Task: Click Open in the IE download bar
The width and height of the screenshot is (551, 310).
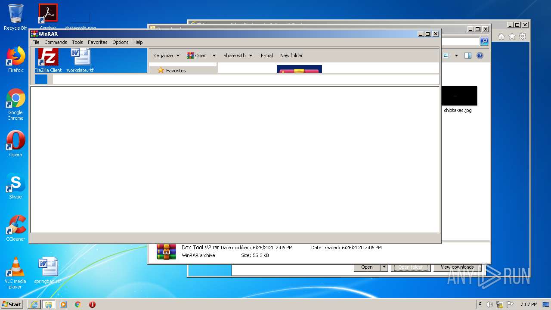Action: coord(367,267)
